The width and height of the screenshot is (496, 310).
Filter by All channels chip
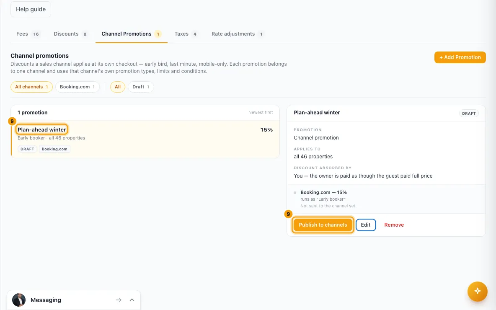32,87
